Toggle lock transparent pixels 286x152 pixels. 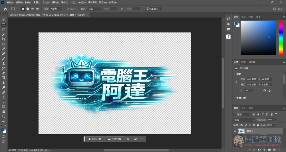click(242, 125)
